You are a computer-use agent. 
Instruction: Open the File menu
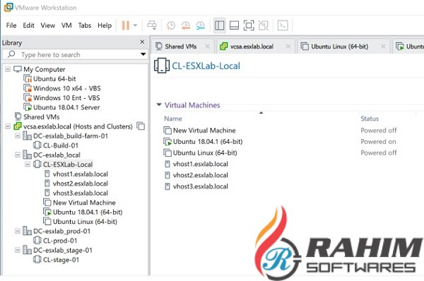(11, 25)
